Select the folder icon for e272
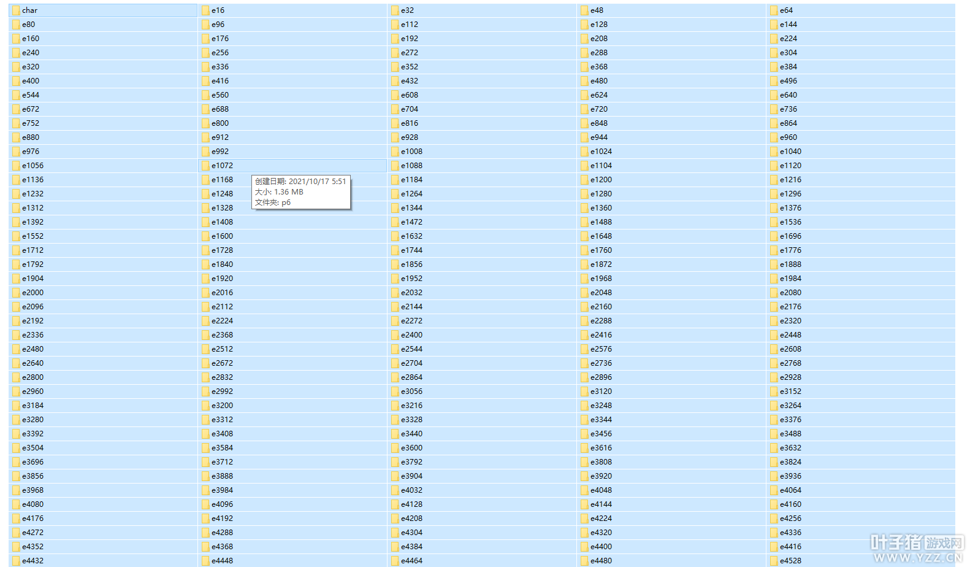 coord(395,53)
